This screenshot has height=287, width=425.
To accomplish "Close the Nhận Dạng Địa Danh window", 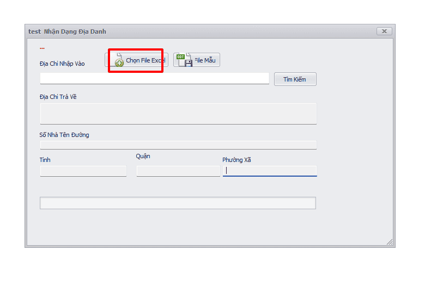I will click(384, 32).
